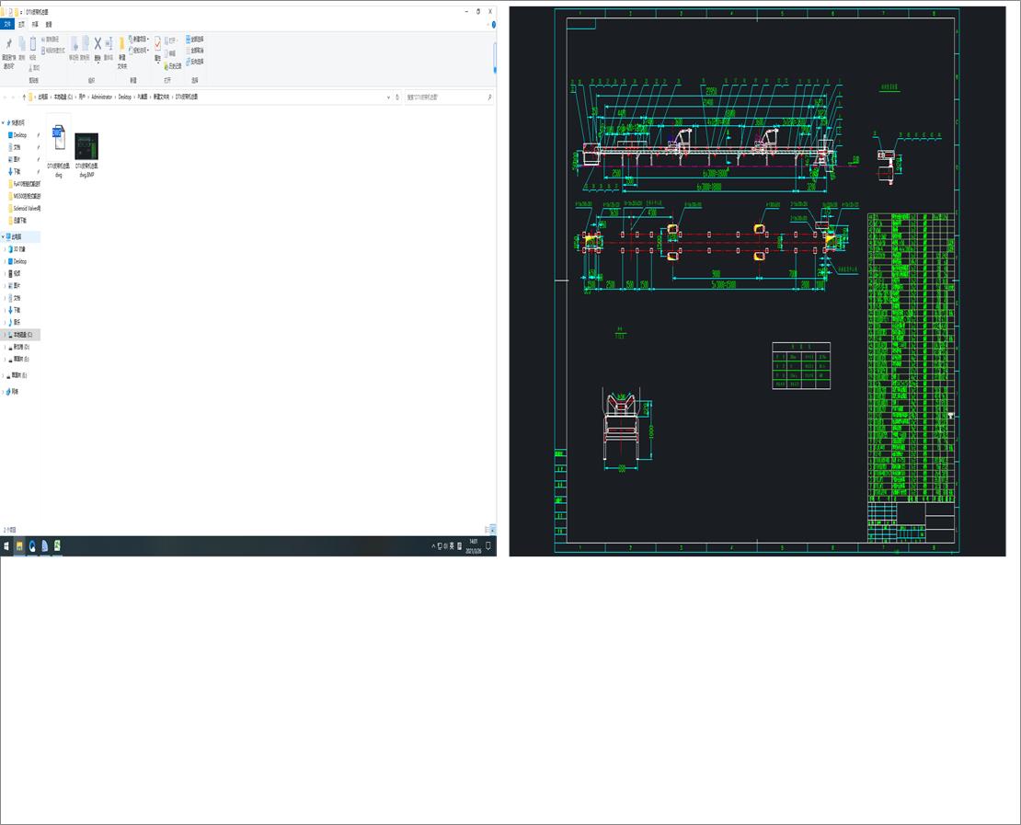Image resolution: width=1021 pixels, height=825 pixels.
Task: Click the browser icon on taskbar
Action: point(32,546)
